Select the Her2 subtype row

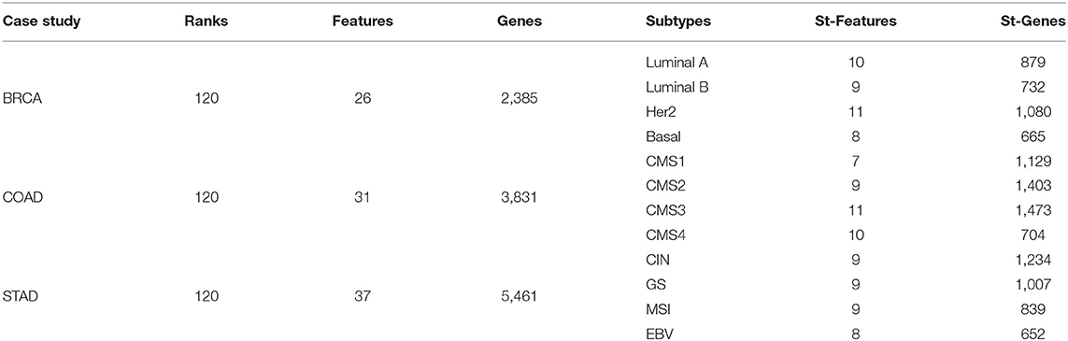pyautogui.click(x=534, y=112)
